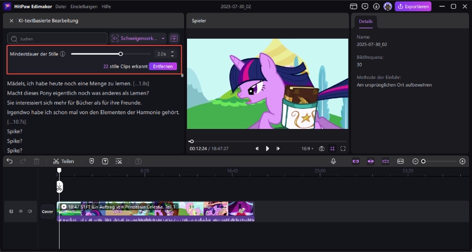472x252 pixels.
Task: Click the redo arrow in timeline toolbar
Action: coord(23,161)
